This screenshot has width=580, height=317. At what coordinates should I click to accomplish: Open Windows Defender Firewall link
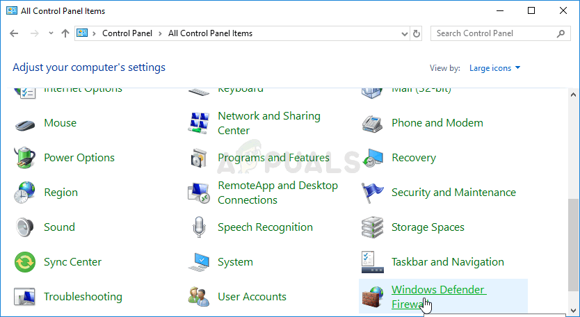tap(439, 297)
